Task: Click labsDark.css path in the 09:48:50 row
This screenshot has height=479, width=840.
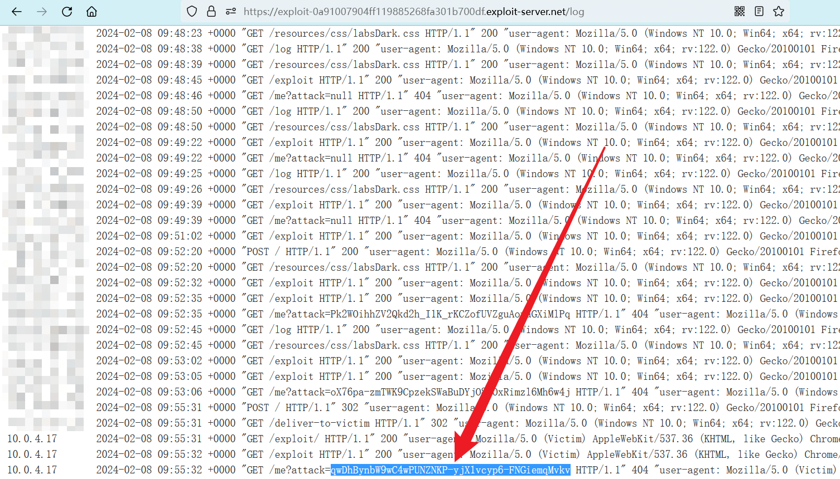Action: [344, 127]
